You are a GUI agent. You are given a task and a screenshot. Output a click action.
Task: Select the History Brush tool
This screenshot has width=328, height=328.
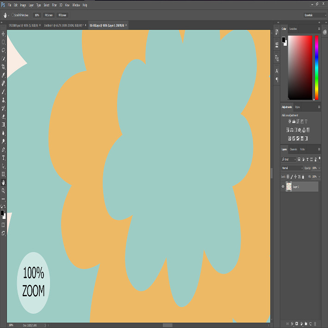(x=3, y=108)
